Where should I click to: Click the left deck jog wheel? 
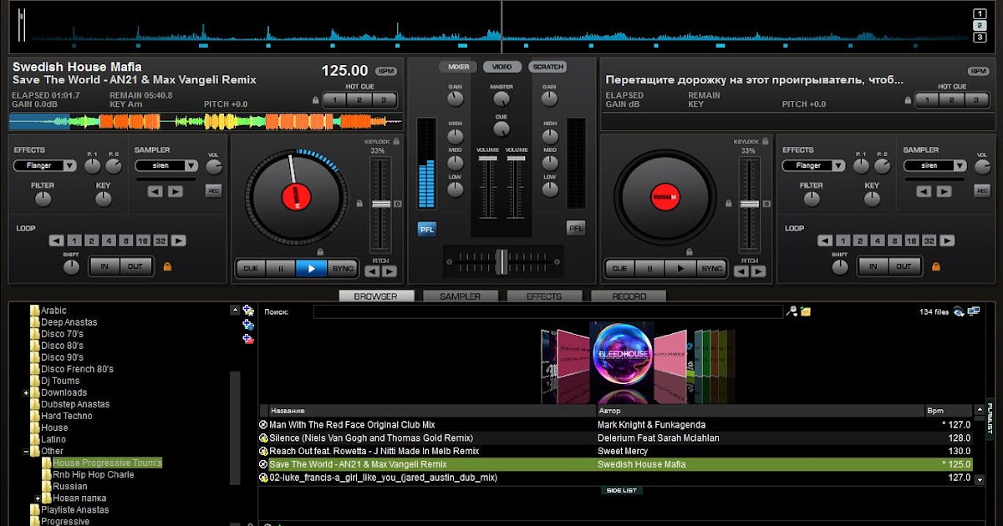click(295, 197)
